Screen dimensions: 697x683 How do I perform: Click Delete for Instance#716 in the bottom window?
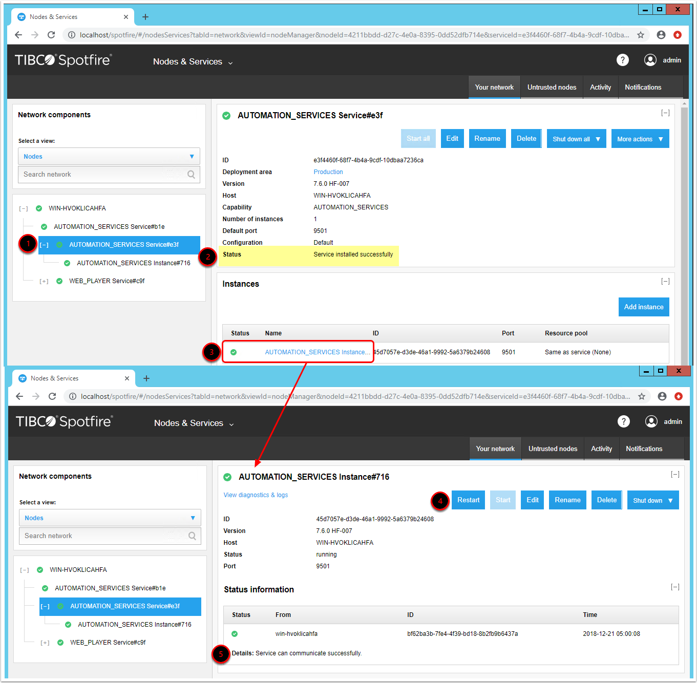tap(607, 500)
